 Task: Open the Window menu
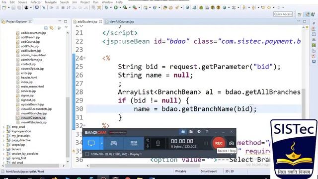(107, 2)
